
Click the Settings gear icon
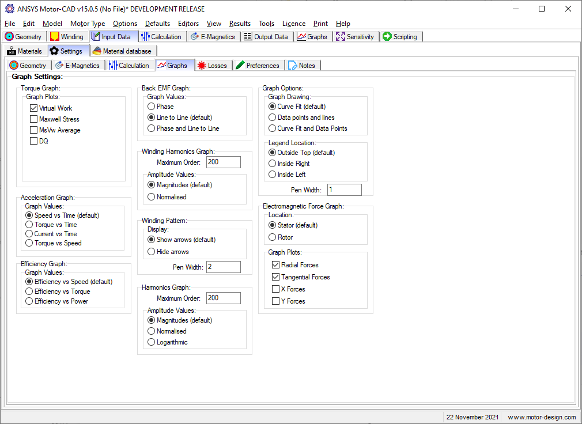tap(54, 51)
